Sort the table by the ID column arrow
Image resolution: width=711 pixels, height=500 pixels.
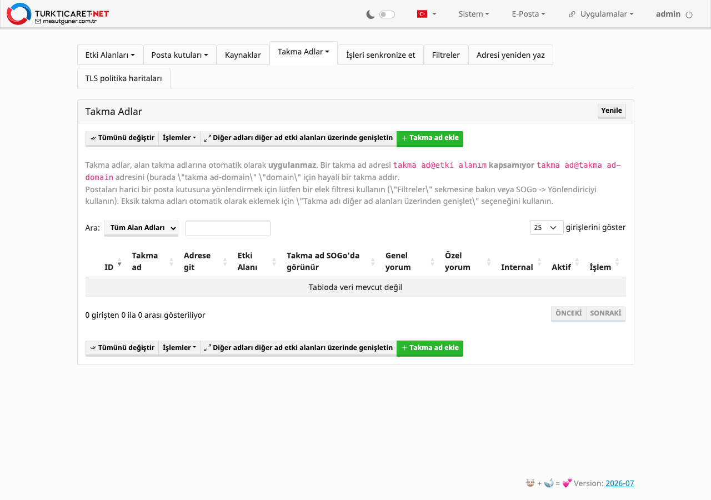point(119,262)
